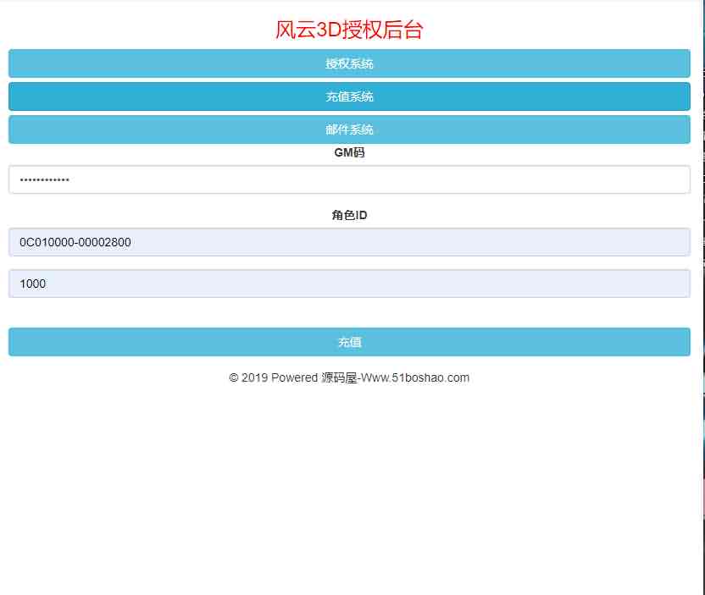Click into the GM码 password field
This screenshot has width=705, height=595.
click(349, 179)
